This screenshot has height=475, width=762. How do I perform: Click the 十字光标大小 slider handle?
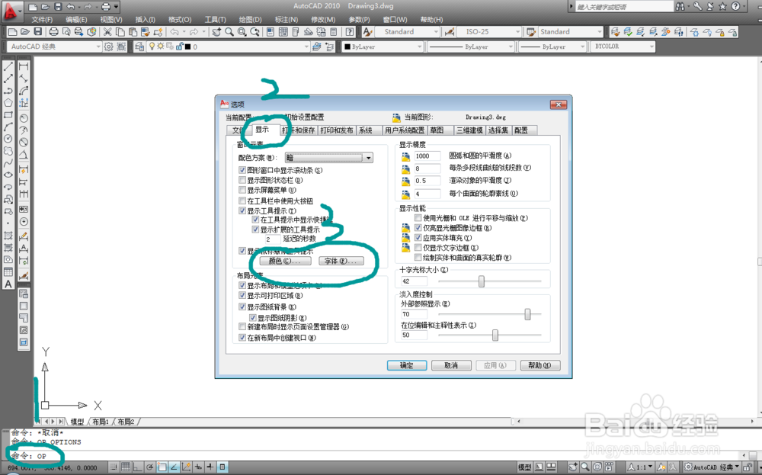[482, 281]
